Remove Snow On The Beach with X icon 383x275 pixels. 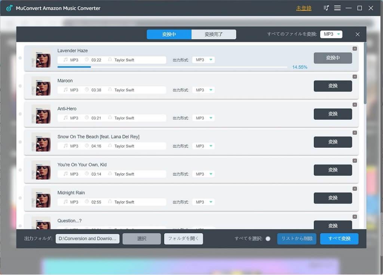pyautogui.click(x=355, y=133)
